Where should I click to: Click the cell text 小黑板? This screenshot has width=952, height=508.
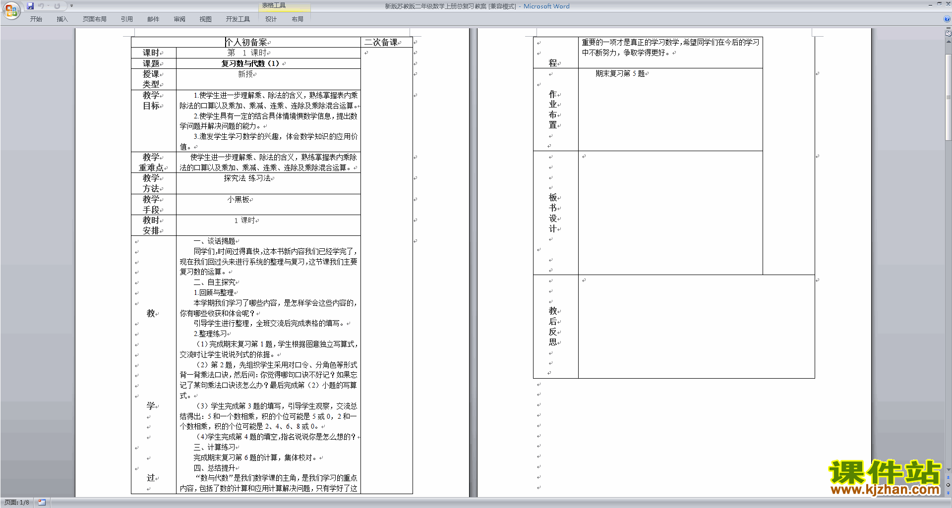pos(238,199)
